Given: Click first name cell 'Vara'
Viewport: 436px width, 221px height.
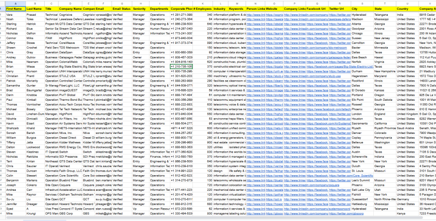Looking at the screenshot, I should (x=15, y=15).
